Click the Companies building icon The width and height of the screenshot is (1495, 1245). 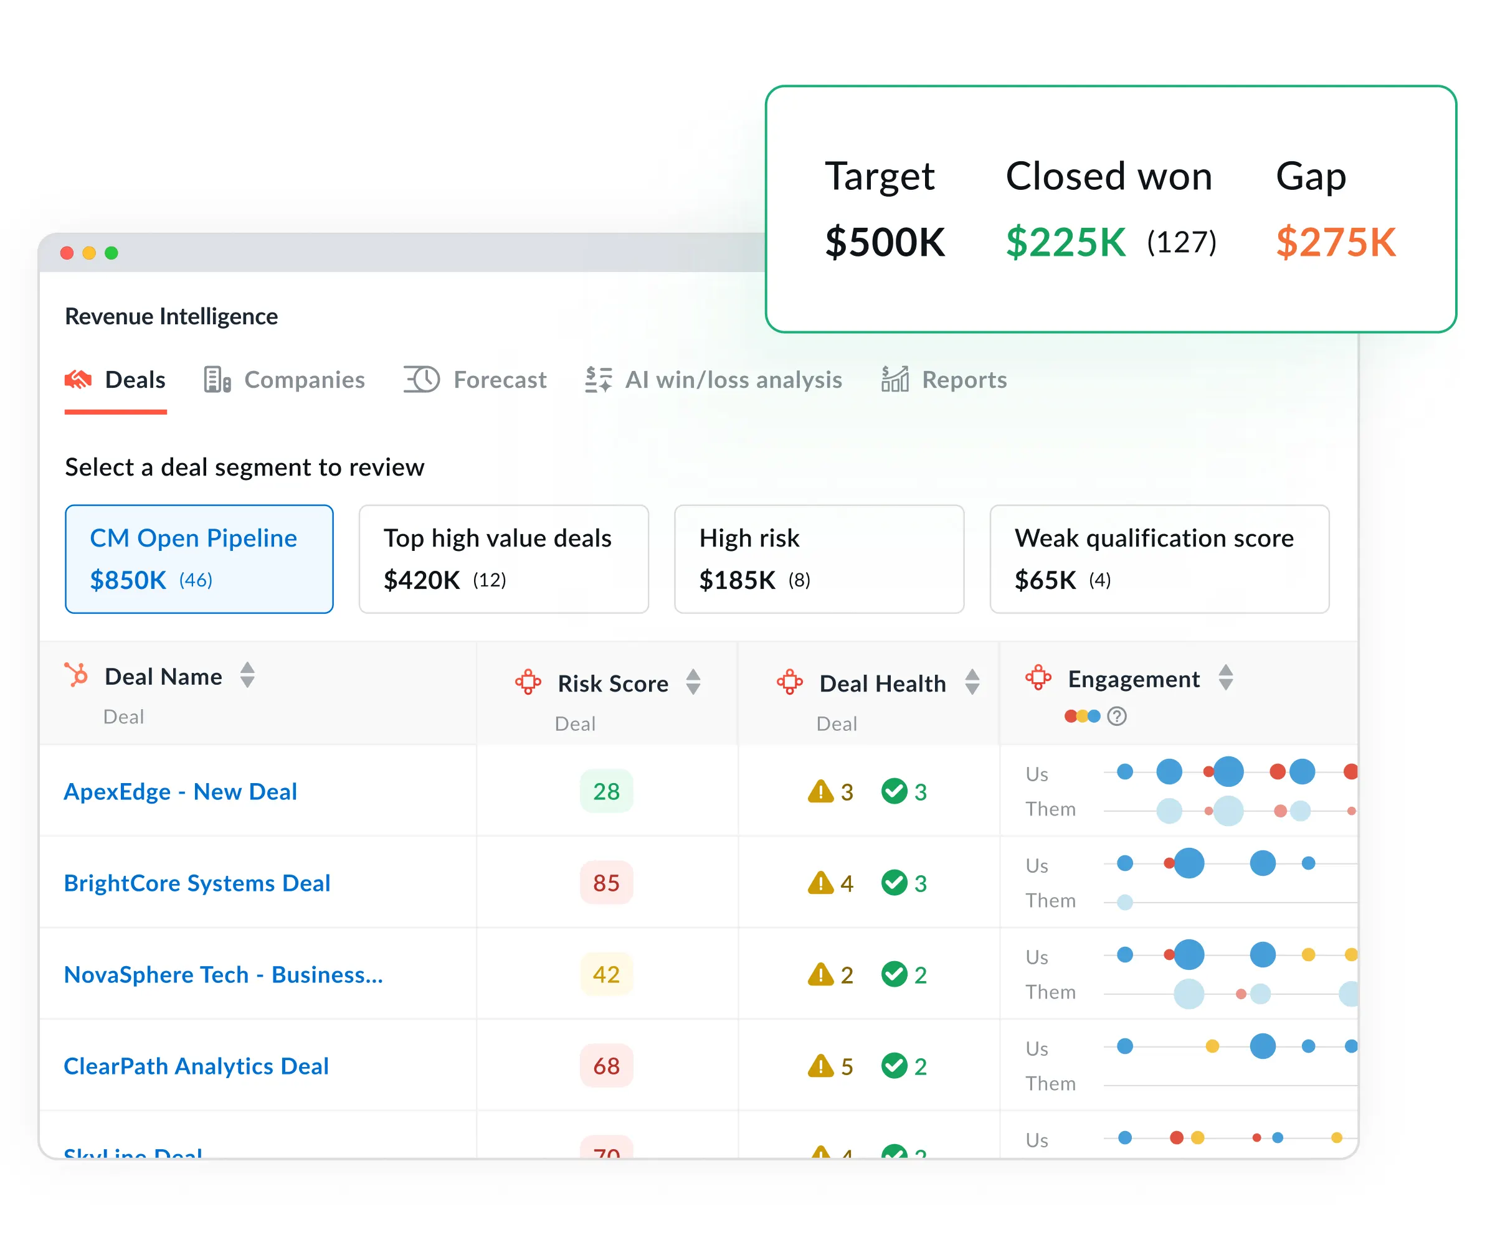tap(216, 379)
